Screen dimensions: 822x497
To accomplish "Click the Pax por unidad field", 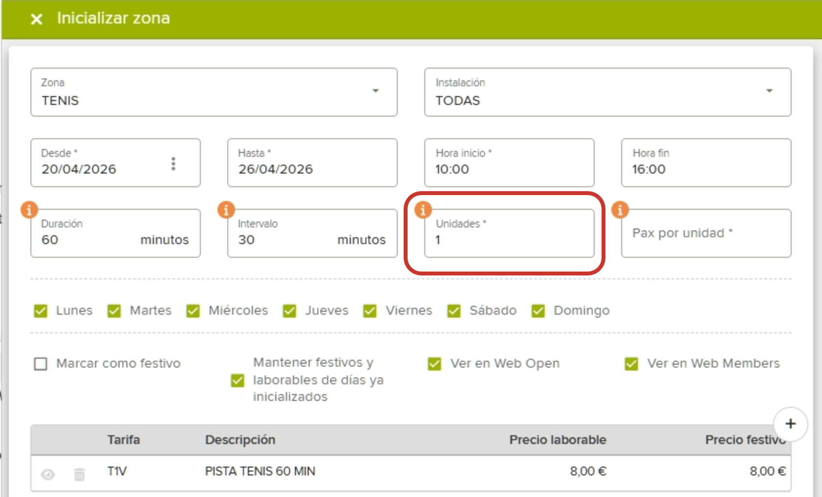I will click(706, 233).
